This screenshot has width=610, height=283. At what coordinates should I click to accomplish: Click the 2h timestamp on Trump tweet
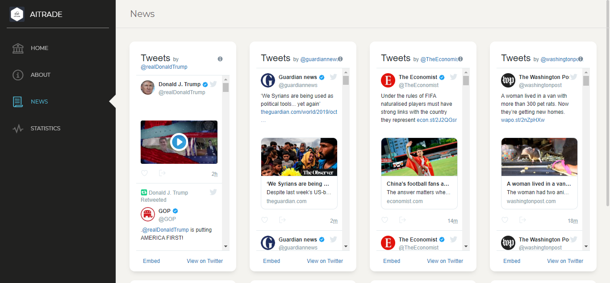click(x=214, y=174)
